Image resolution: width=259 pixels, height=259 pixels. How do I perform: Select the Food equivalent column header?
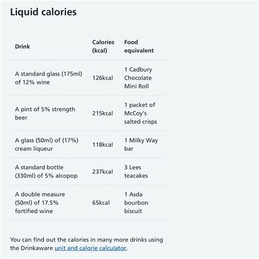pyautogui.click(x=139, y=46)
